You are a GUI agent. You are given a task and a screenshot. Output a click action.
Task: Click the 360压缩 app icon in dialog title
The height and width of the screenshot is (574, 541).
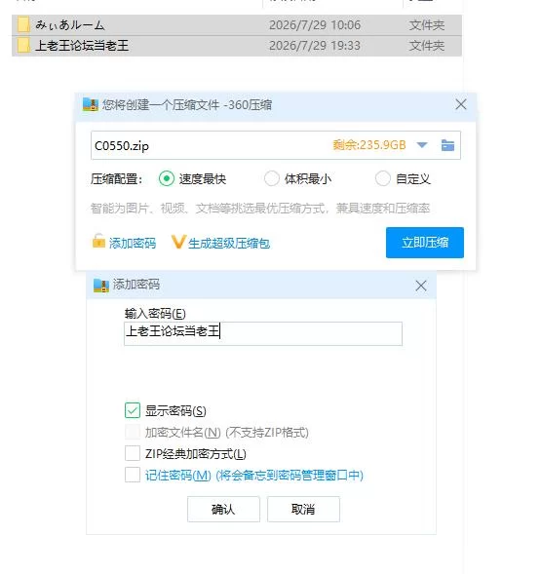pyautogui.click(x=91, y=104)
